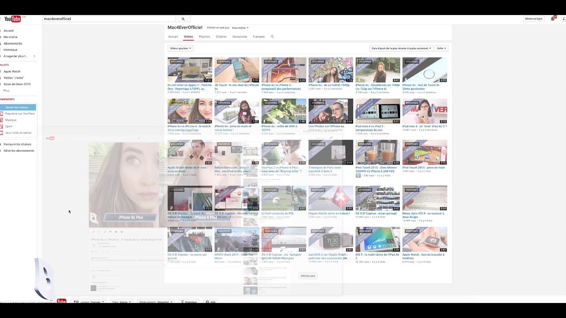This screenshot has width=566, height=318.
Task: Open the Populaire sur YouTube channel
Action: pos(20,114)
